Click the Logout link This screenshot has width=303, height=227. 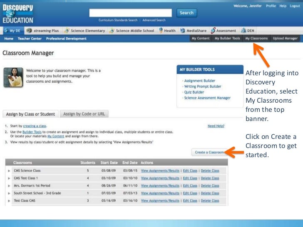pos(295,6)
